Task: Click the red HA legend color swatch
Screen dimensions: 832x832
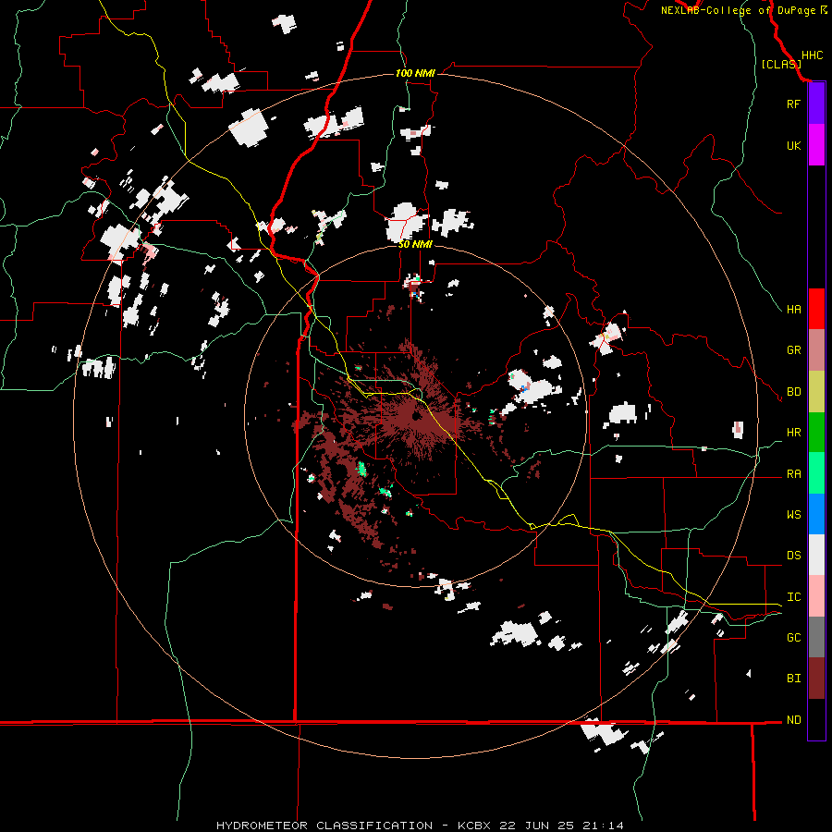Action: coord(816,309)
